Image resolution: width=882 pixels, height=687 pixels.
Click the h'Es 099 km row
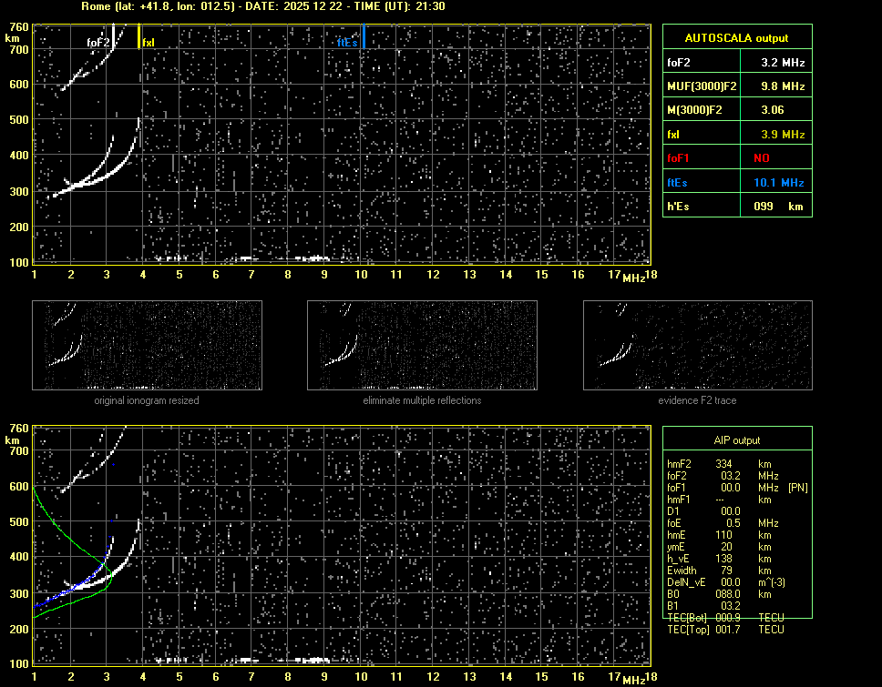coord(735,207)
